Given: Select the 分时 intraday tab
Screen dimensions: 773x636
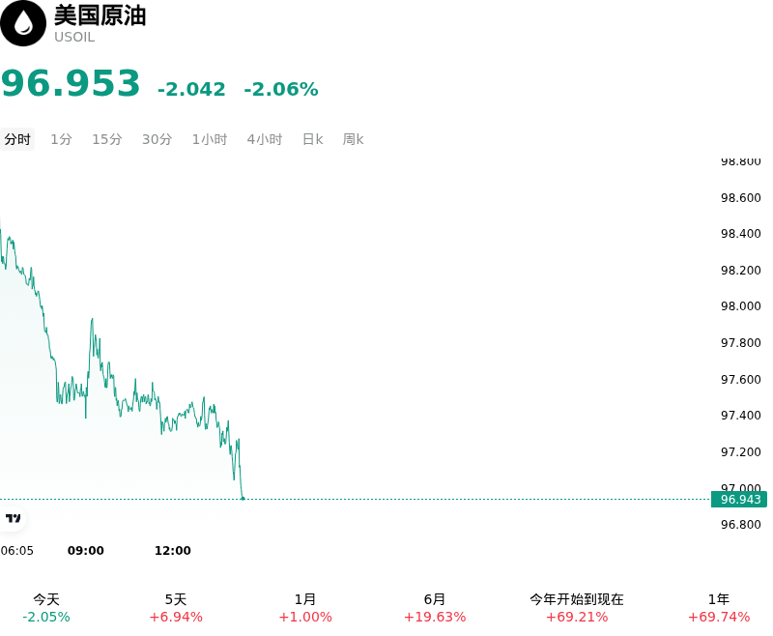Looking at the screenshot, I should point(17,139).
